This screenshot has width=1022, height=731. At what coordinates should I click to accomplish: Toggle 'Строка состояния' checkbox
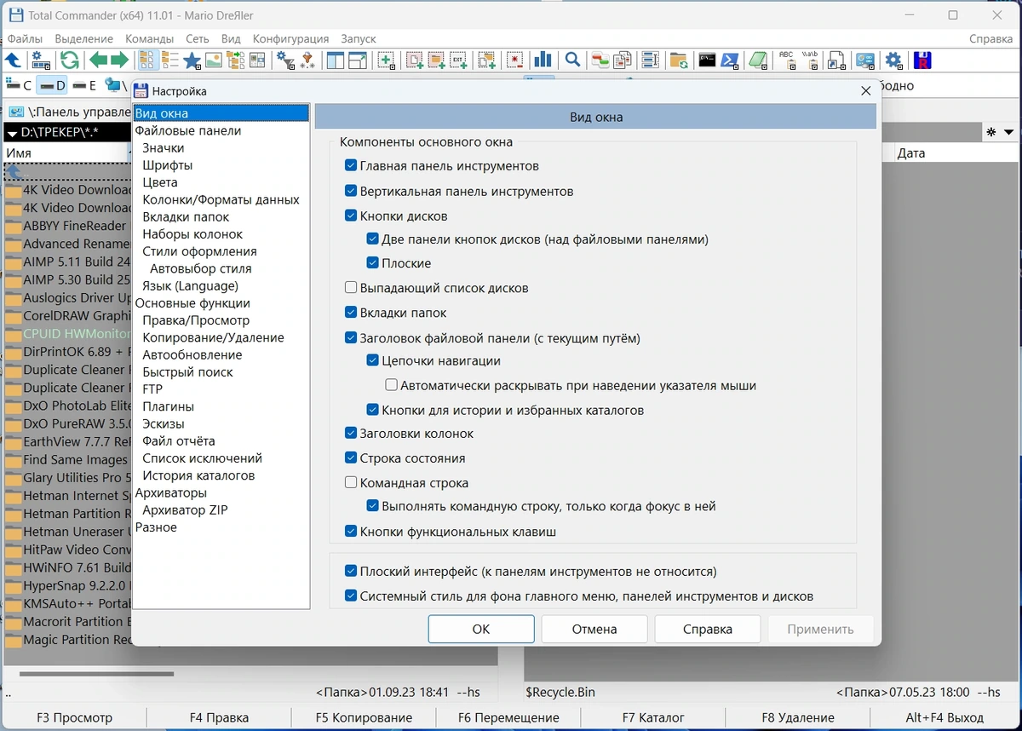[351, 458]
